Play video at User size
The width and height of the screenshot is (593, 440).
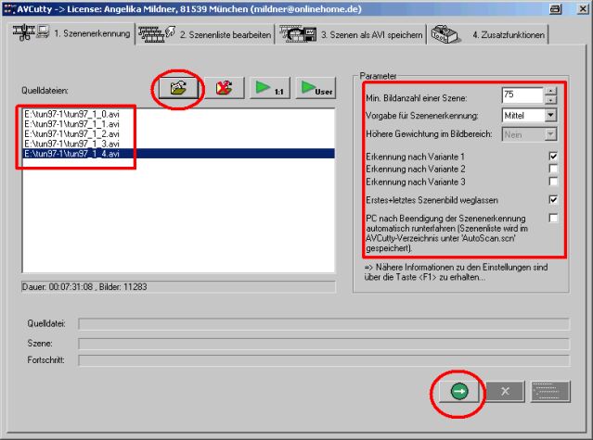(x=316, y=88)
